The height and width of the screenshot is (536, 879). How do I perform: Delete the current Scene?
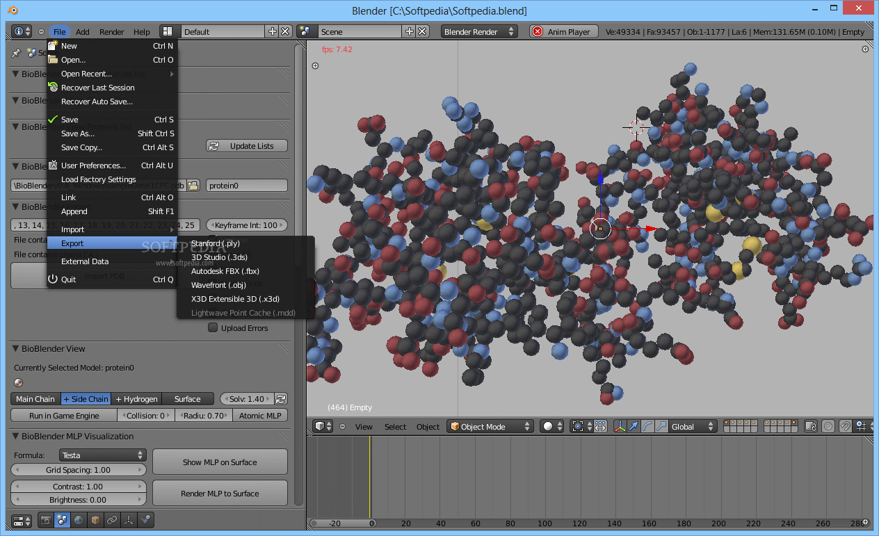tap(421, 31)
